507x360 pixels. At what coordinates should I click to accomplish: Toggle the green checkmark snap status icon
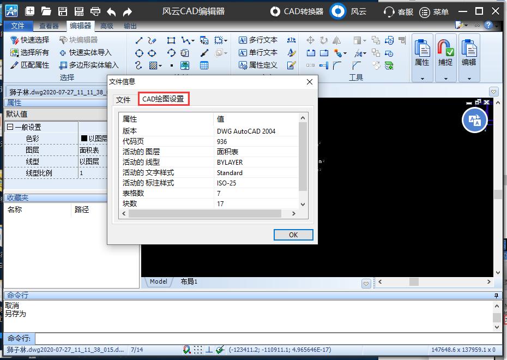coord(221,350)
